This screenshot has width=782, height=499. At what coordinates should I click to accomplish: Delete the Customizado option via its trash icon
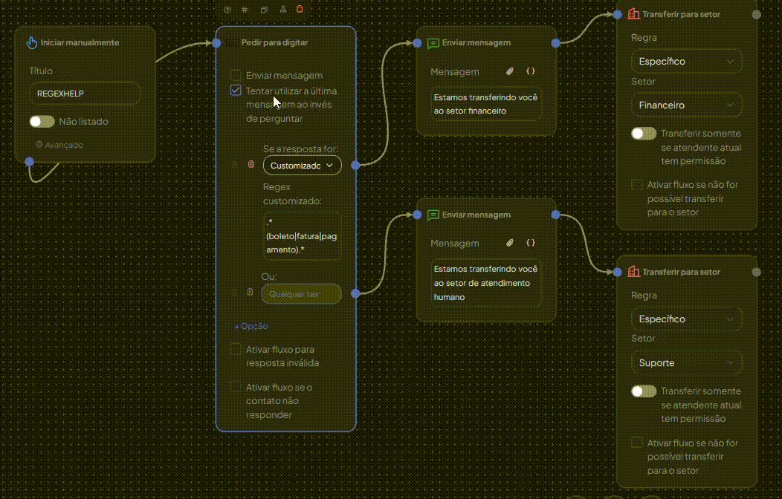(251, 165)
